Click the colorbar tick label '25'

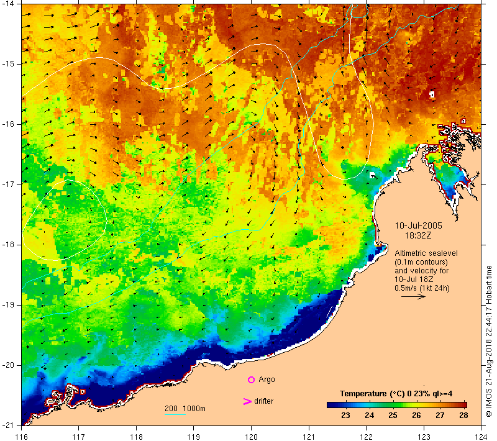tap(393, 416)
